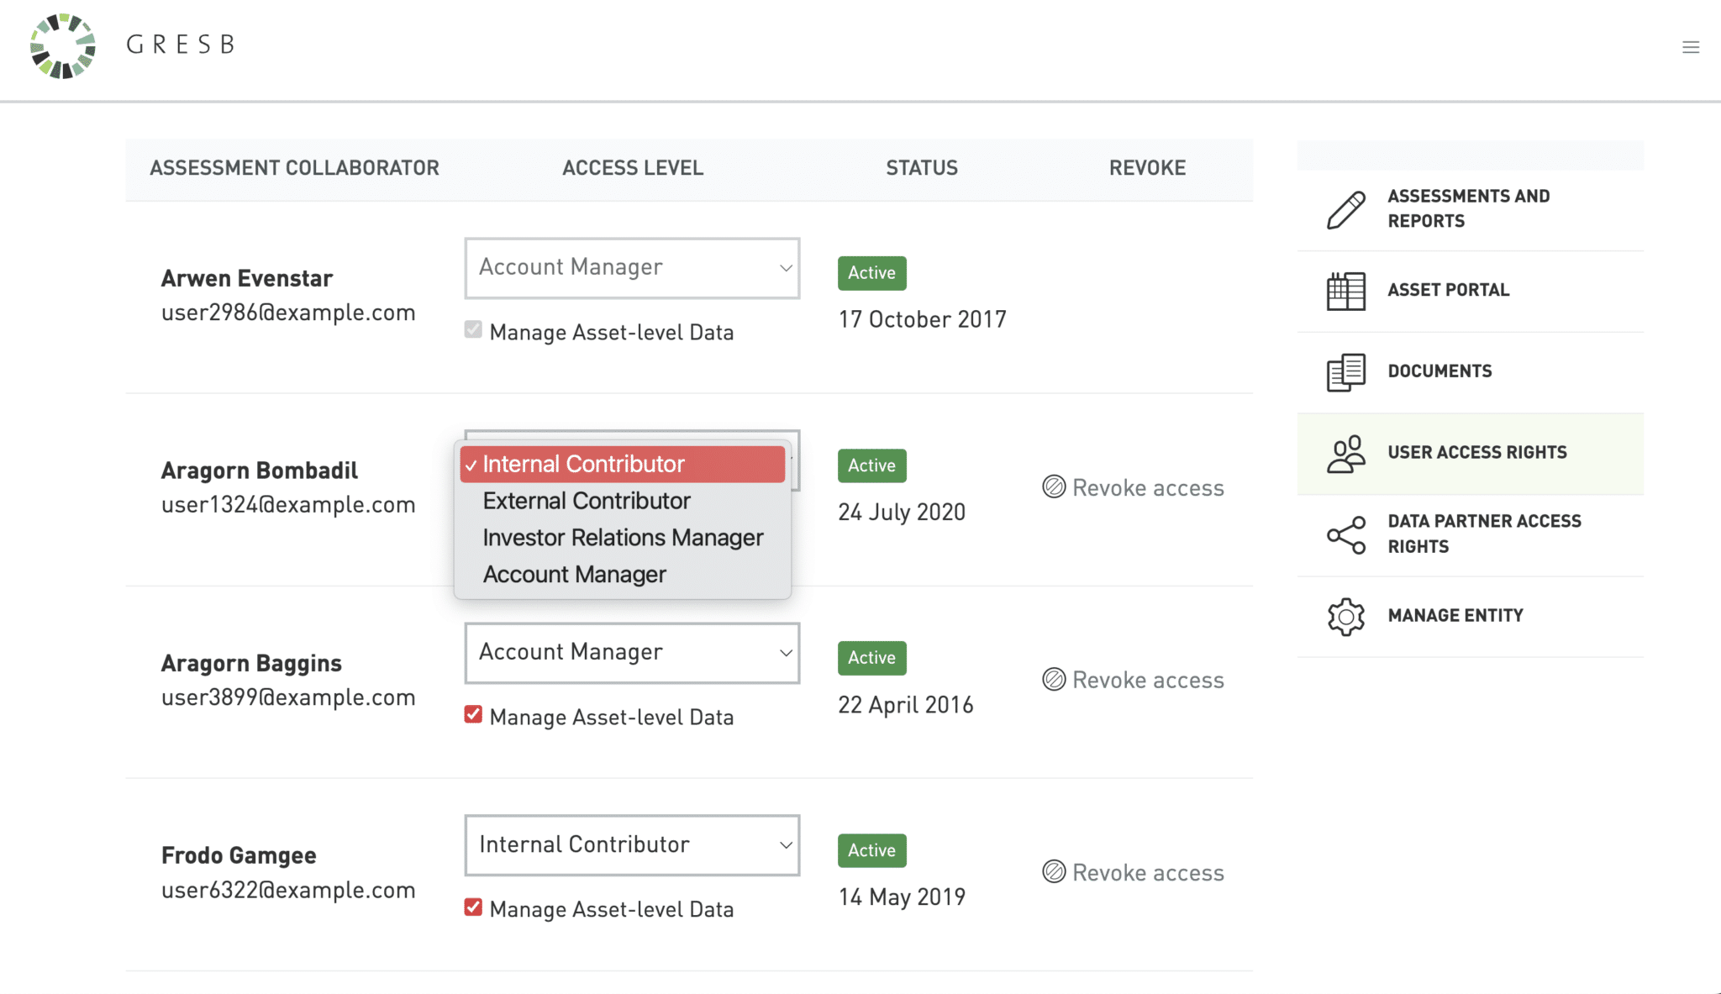
Task: Open the hamburger menu icon
Action: (x=1691, y=47)
